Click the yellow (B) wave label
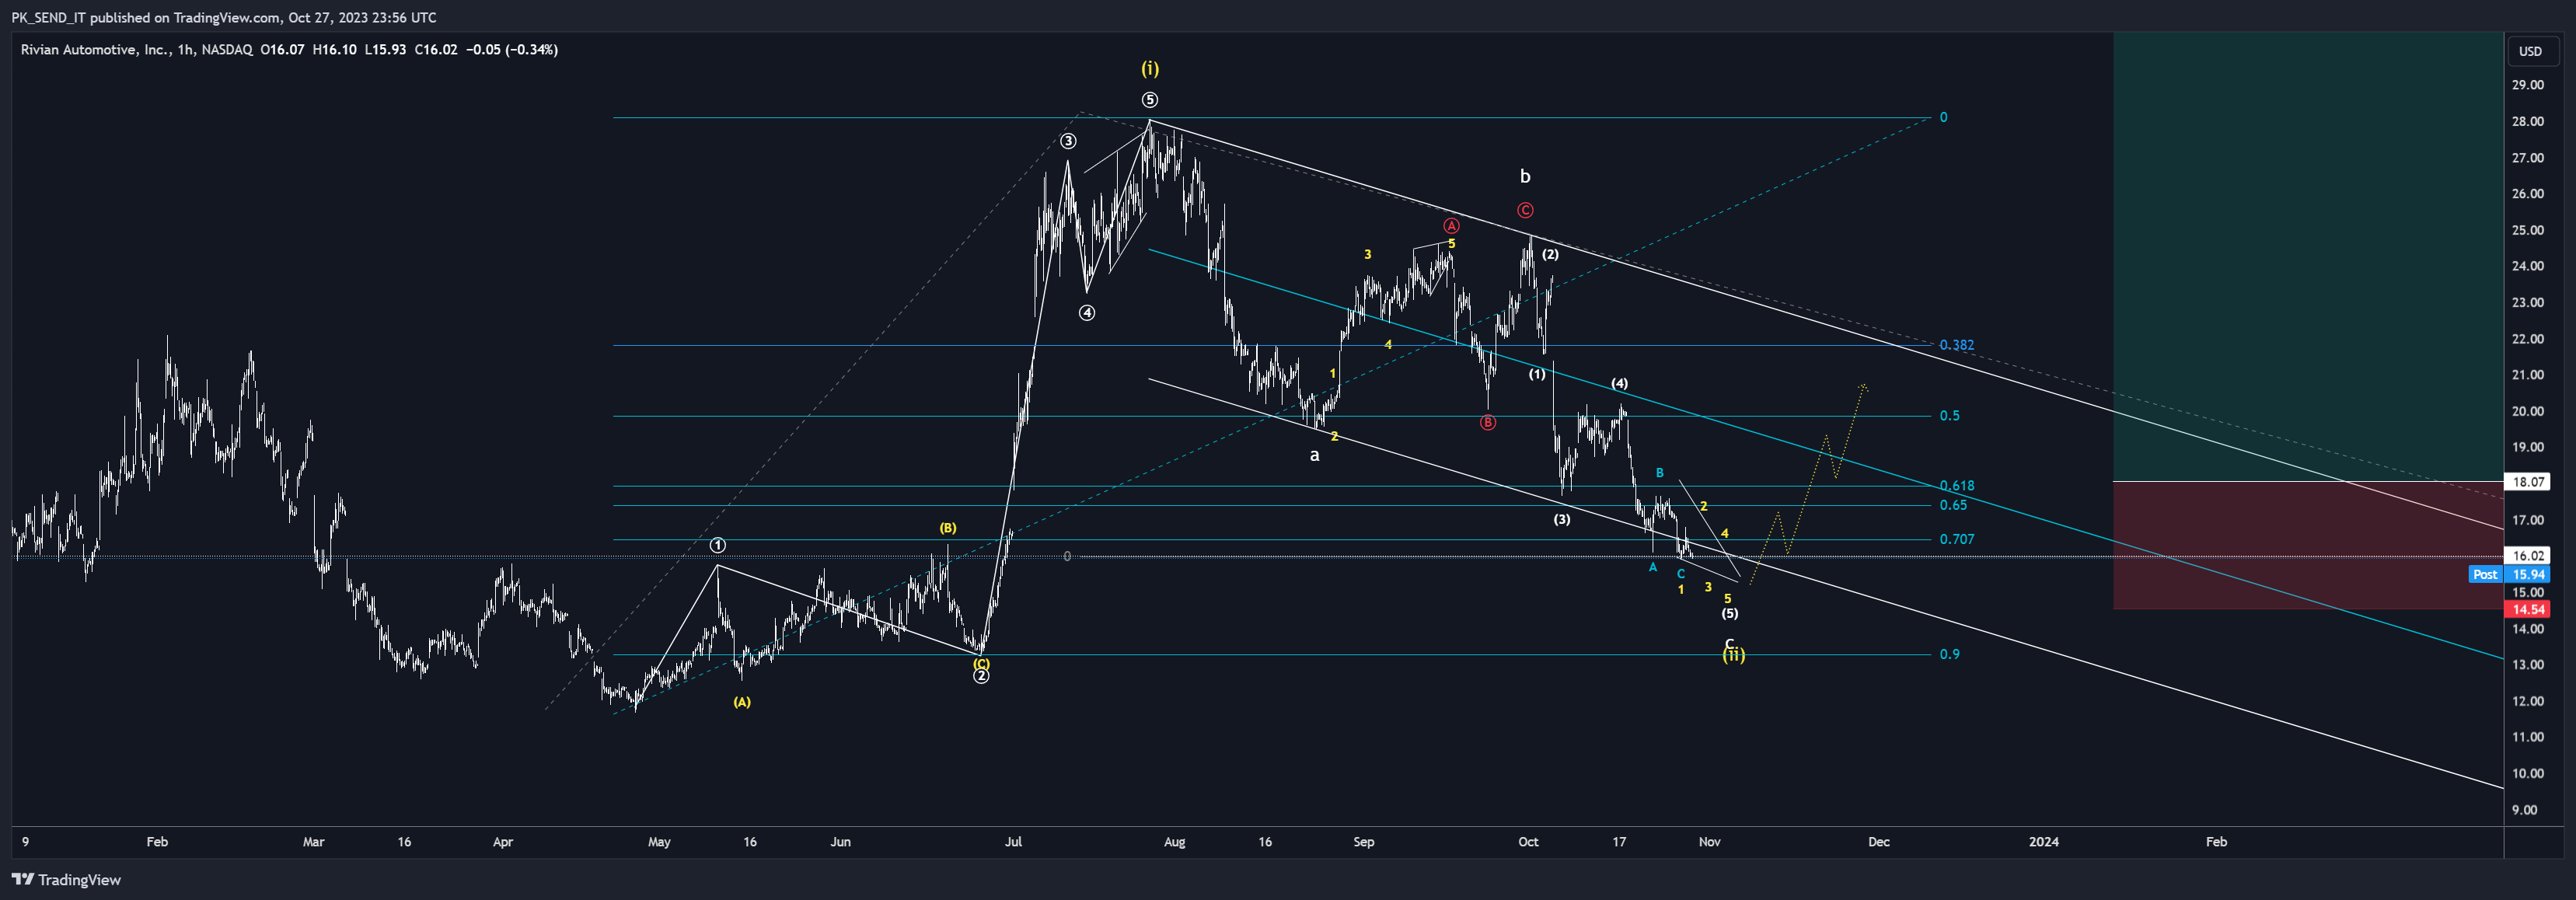This screenshot has width=2576, height=900. pos(948,528)
